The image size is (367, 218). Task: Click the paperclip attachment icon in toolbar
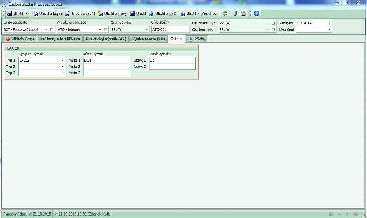(x=235, y=13)
